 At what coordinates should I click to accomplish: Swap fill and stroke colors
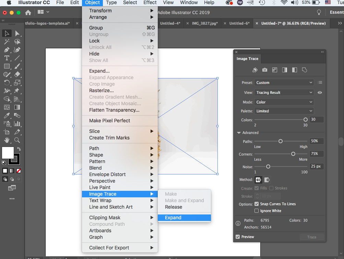[19, 149]
